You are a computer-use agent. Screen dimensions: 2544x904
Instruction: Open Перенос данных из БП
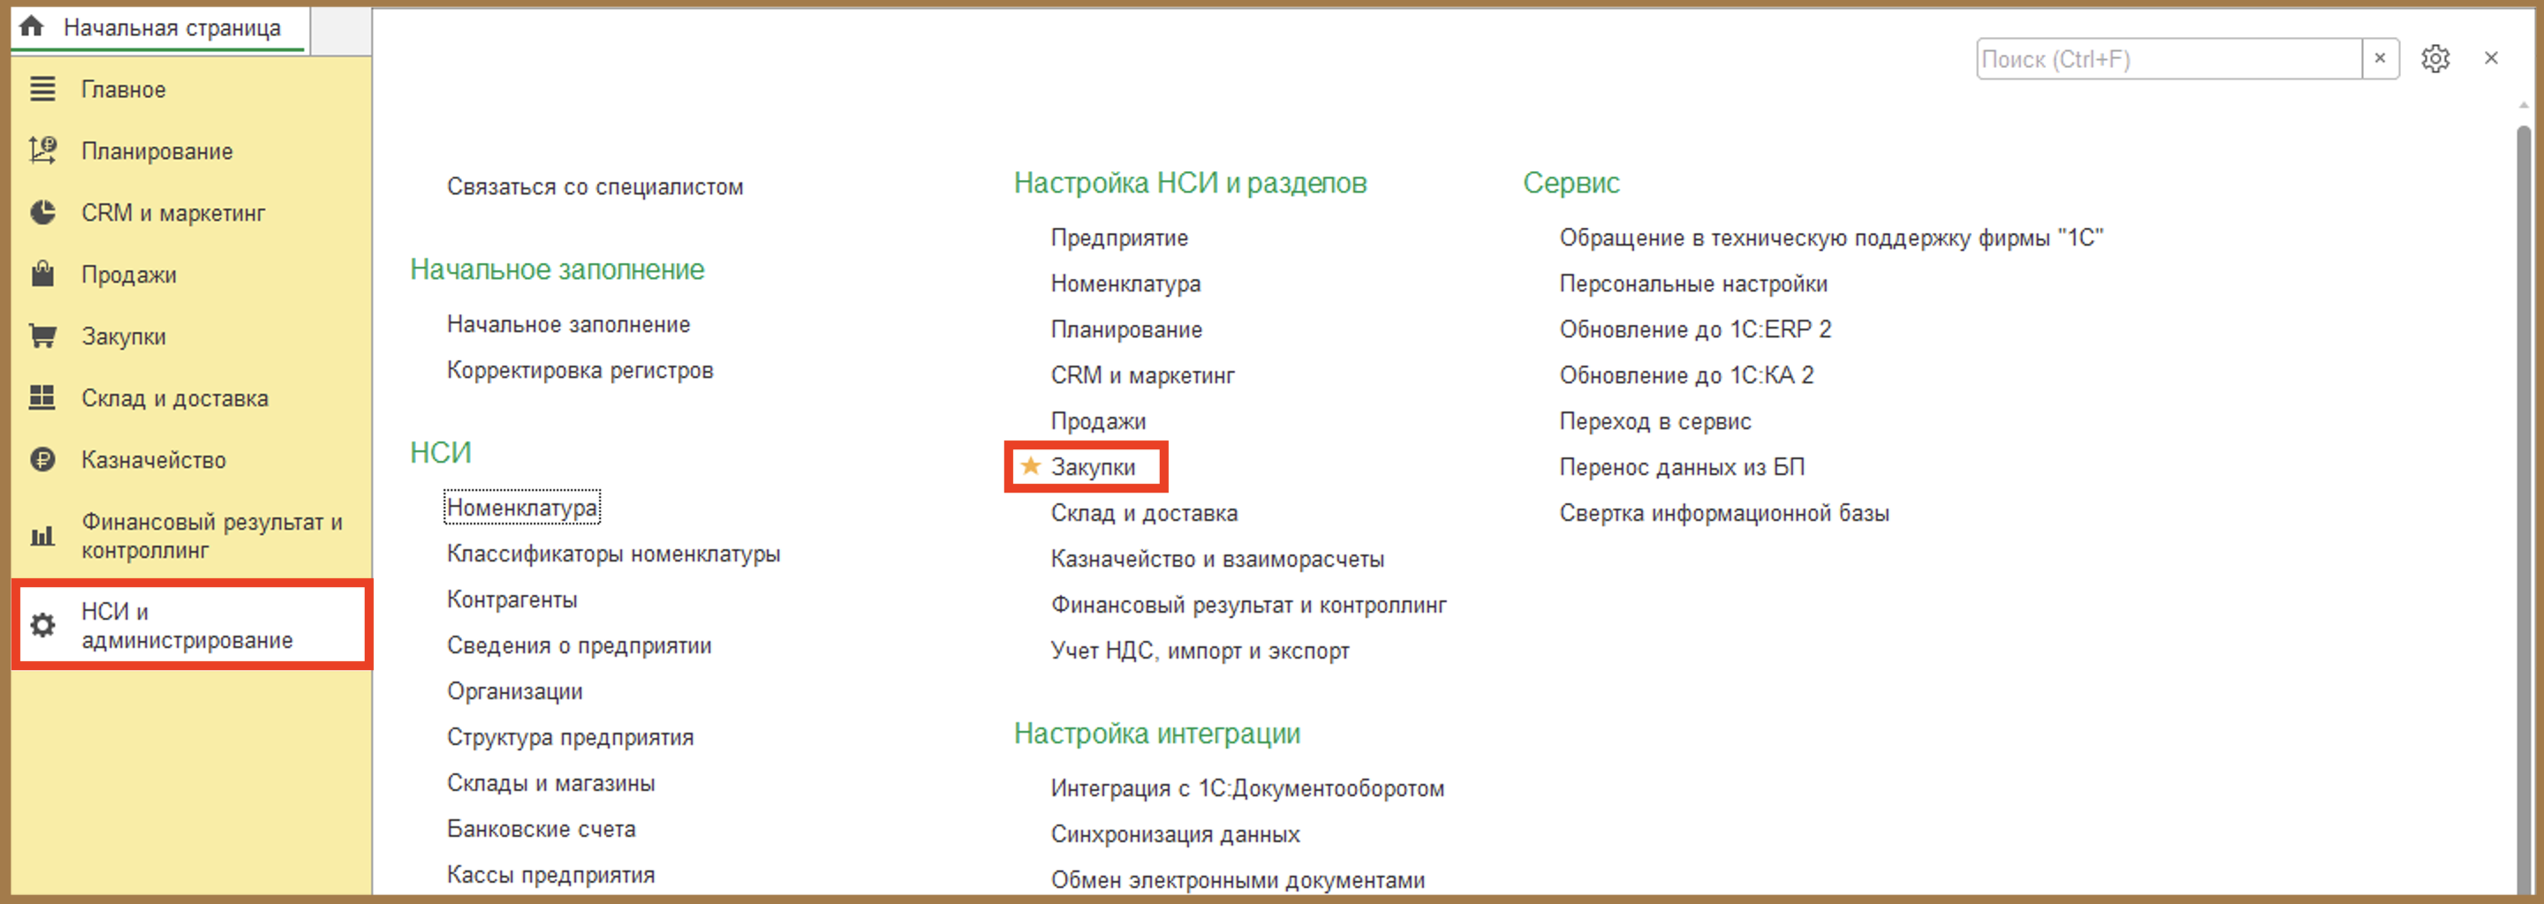[1682, 467]
